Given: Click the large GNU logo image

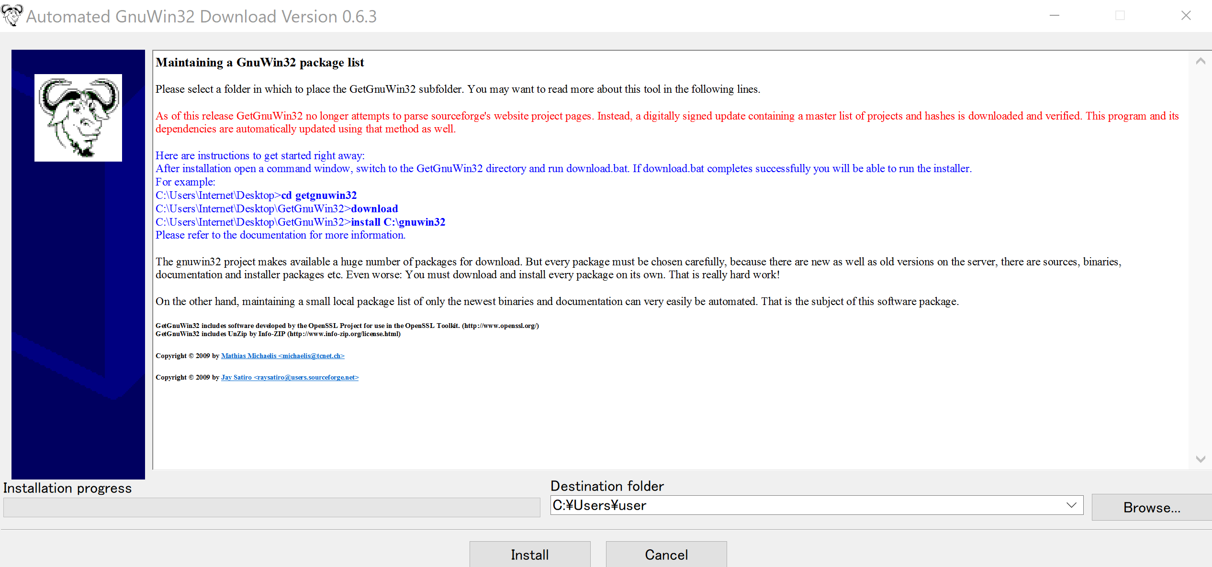Looking at the screenshot, I should (x=78, y=117).
